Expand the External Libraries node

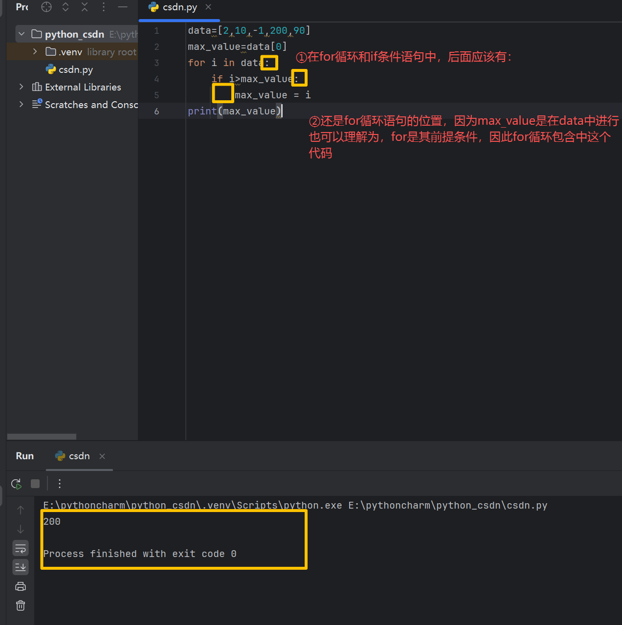click(21, 87)
